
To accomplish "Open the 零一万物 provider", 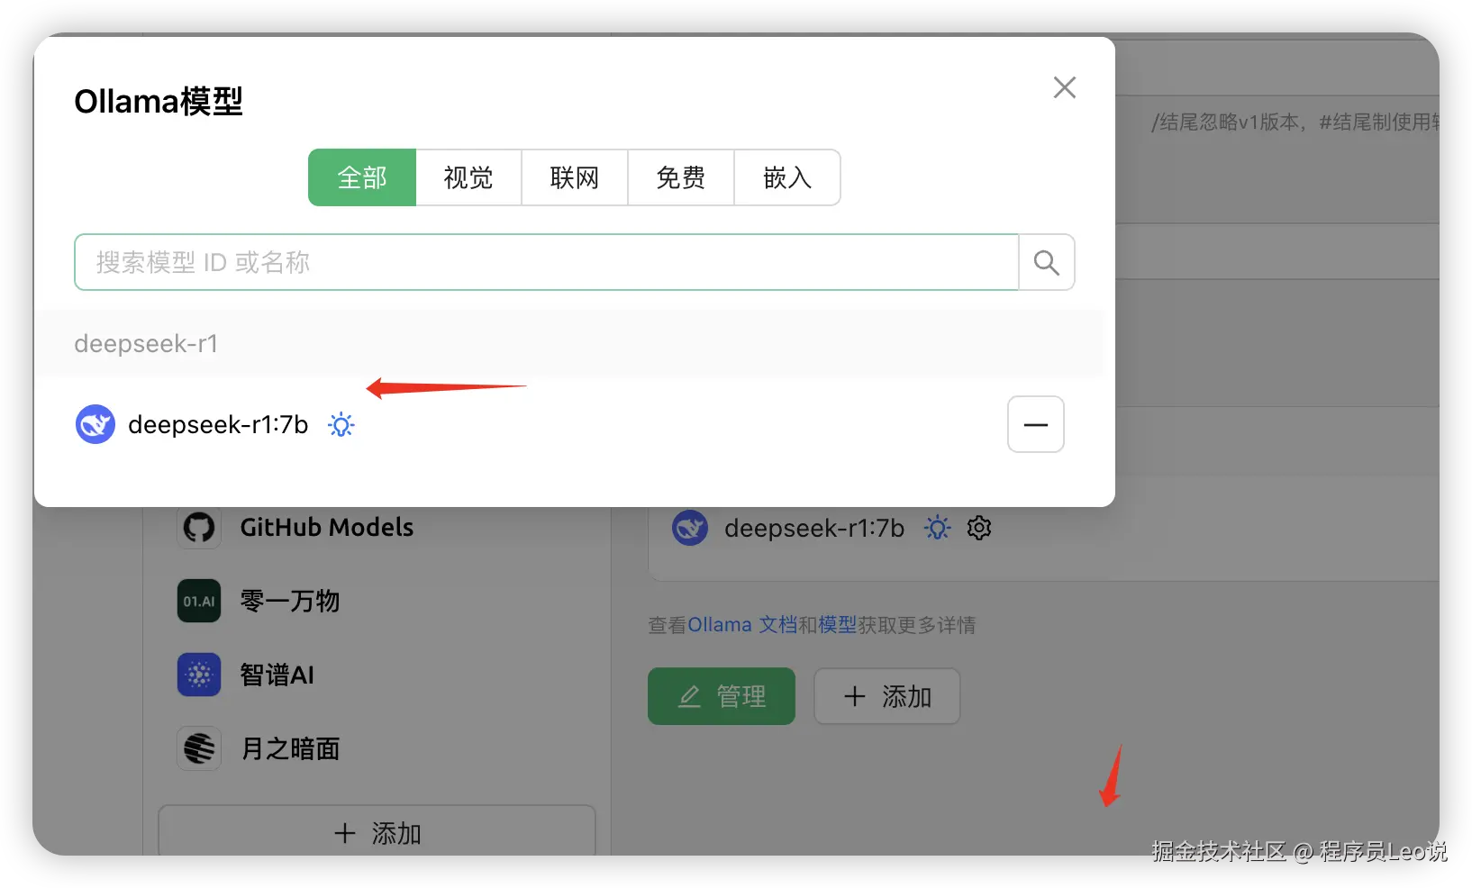I will 290,601.
